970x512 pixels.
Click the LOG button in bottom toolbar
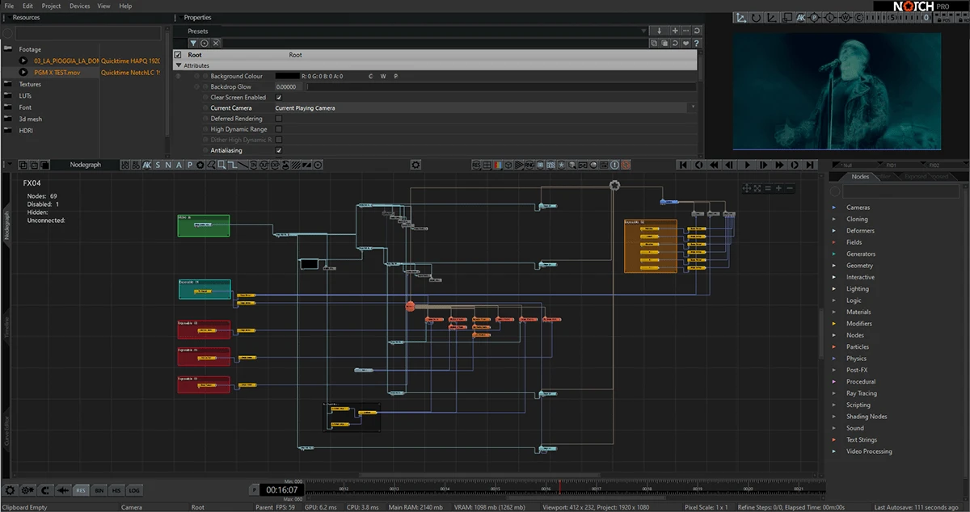point(134,490)
